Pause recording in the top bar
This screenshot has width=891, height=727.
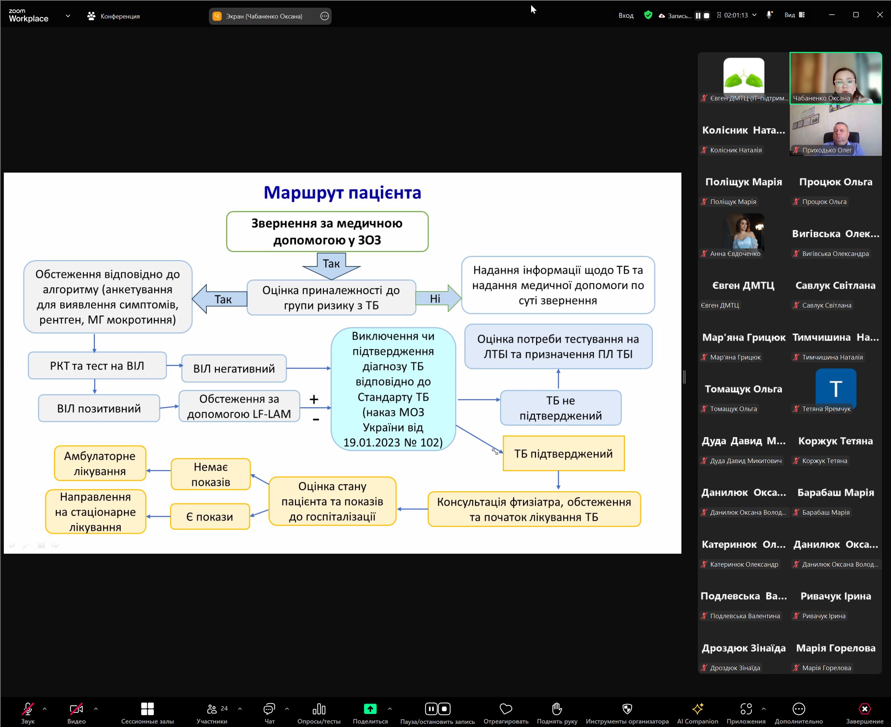coord(698,15)
